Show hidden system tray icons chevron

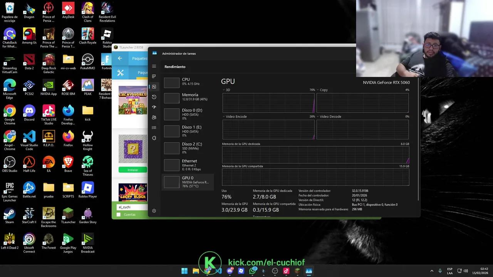(432, 271)
